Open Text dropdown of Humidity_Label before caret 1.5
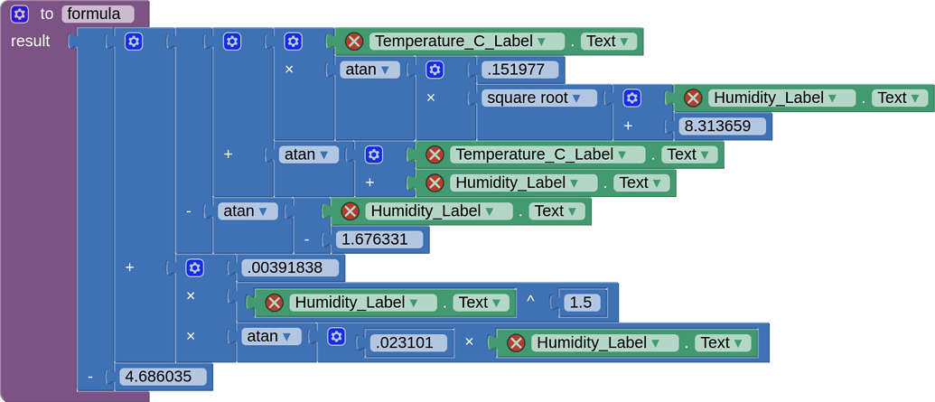This screenshot has height=402, width=935. click(x=482, y=303)
